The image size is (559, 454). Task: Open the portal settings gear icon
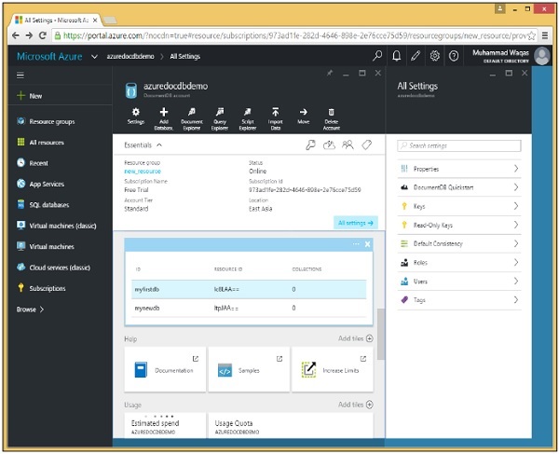click(435, 56)
